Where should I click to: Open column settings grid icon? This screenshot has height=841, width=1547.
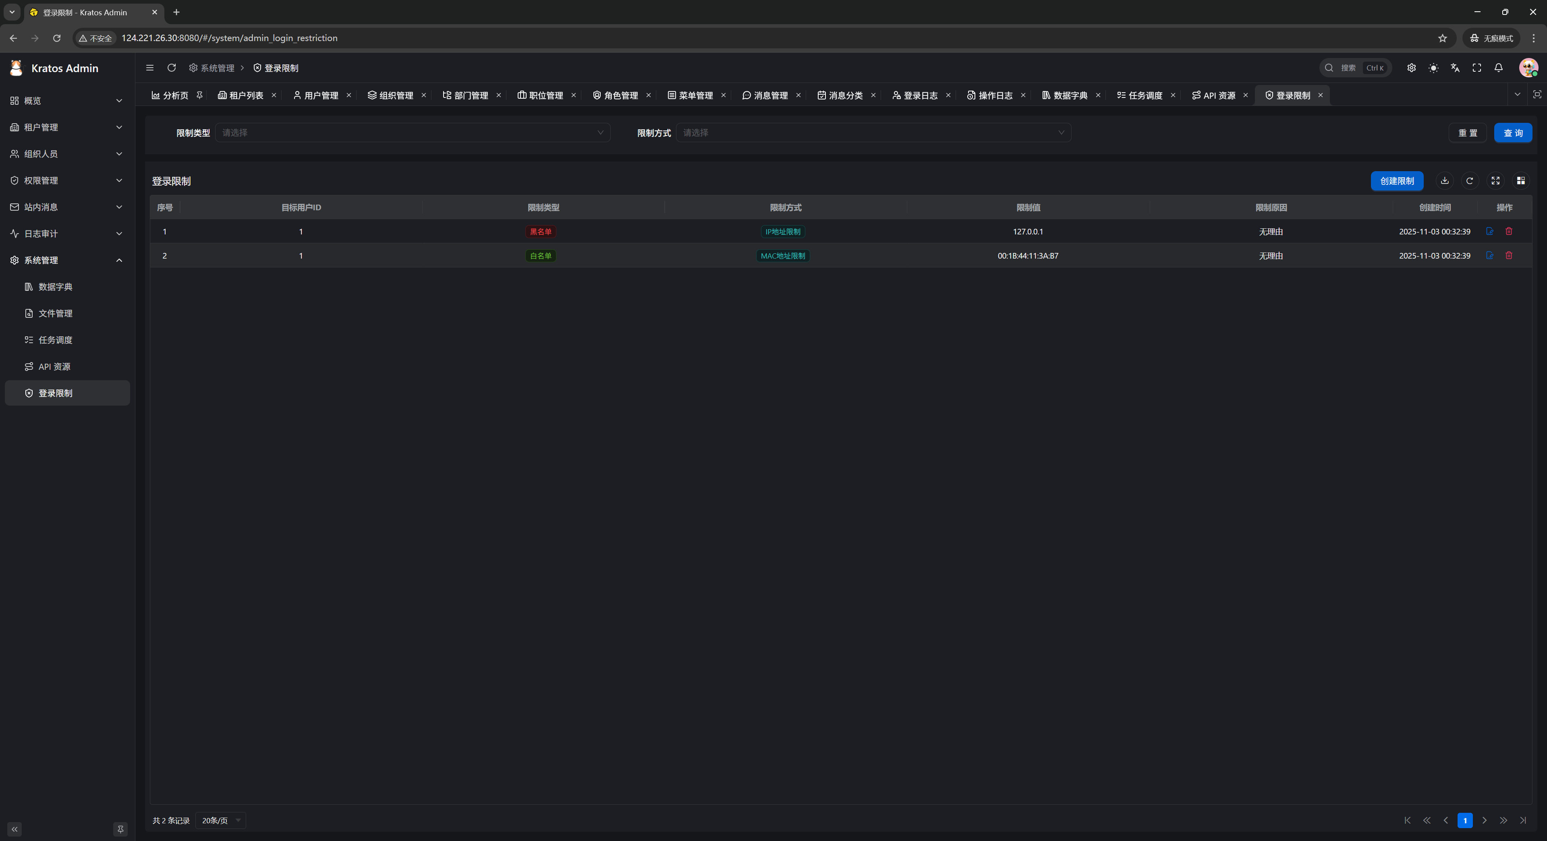pos(1520,181)
